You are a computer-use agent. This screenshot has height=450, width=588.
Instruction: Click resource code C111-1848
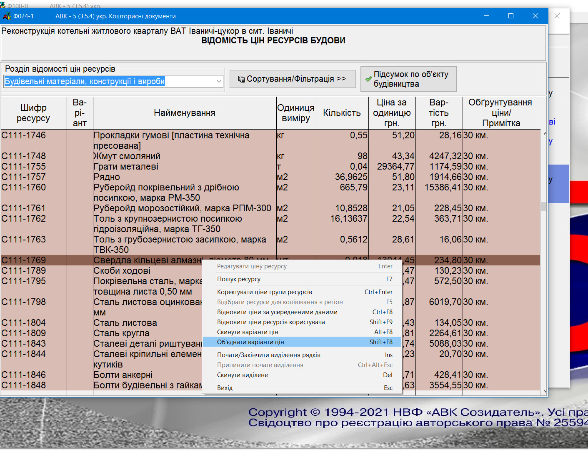[24, 385]
